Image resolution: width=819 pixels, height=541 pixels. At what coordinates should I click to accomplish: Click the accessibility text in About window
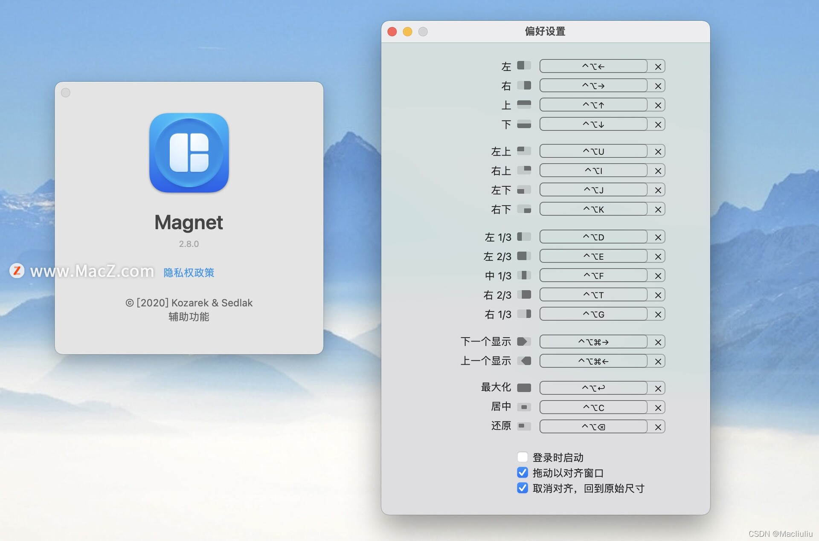click(x=189, y=317)
